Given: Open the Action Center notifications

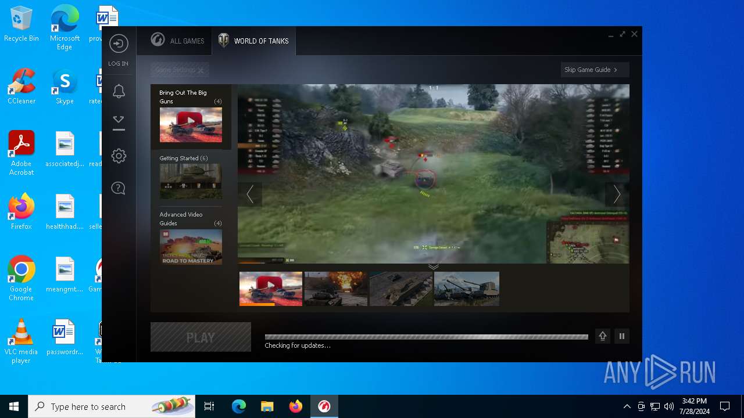Looking at the screenshot, I should coord(725,406).
